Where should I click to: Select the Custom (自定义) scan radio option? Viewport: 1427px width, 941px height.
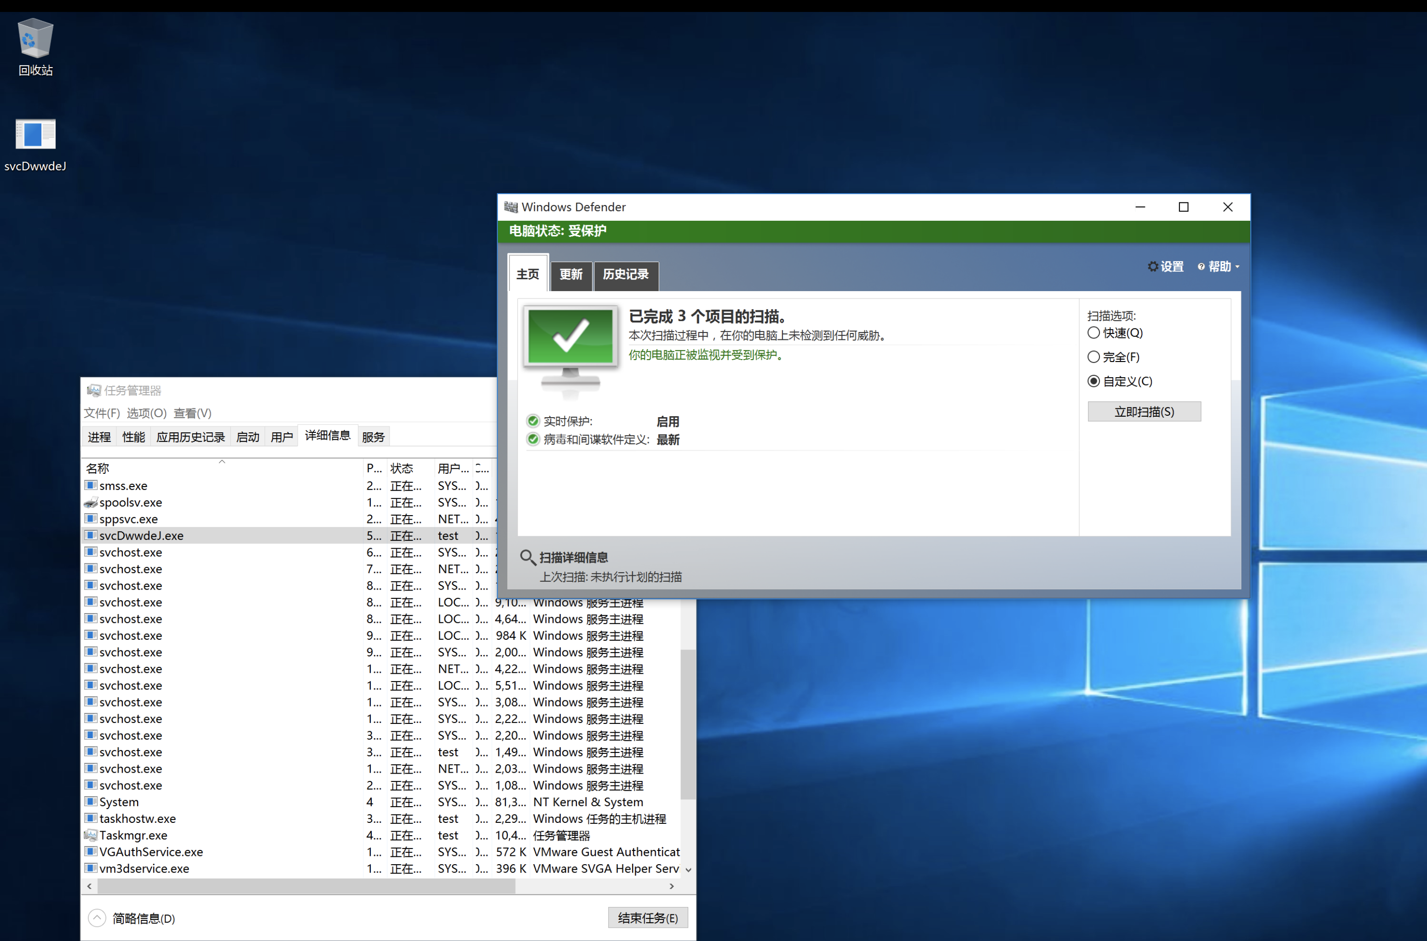(x=1093, y=381)
